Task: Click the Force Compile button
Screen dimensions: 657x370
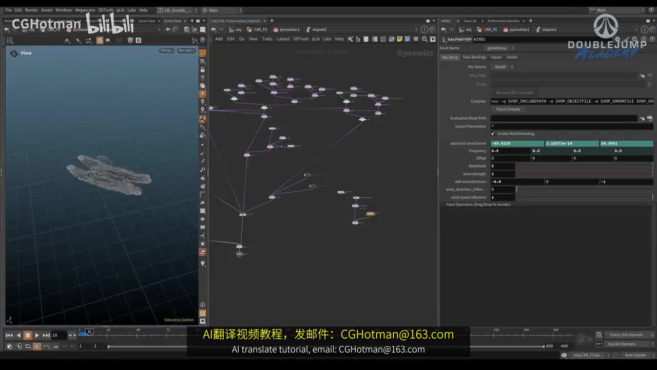Action: (x=508, y=109)
